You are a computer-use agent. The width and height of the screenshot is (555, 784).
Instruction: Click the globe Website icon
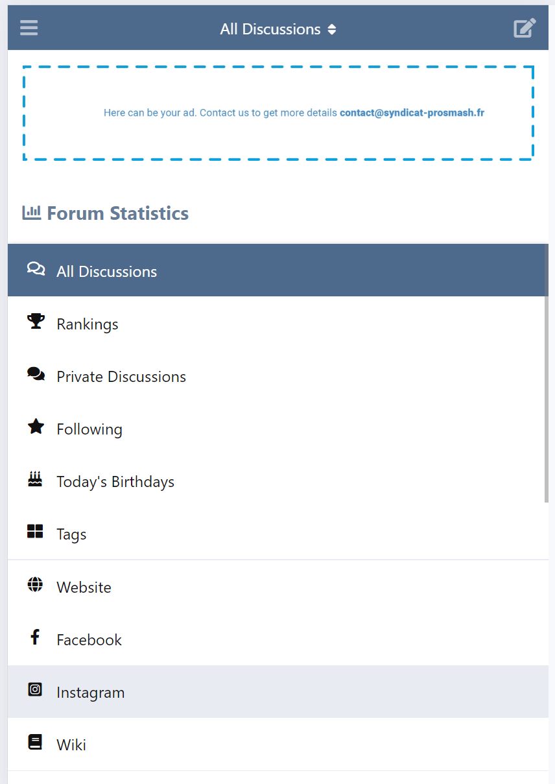35,585
